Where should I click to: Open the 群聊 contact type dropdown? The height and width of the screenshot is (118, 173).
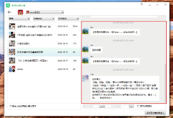coord(19,19)
